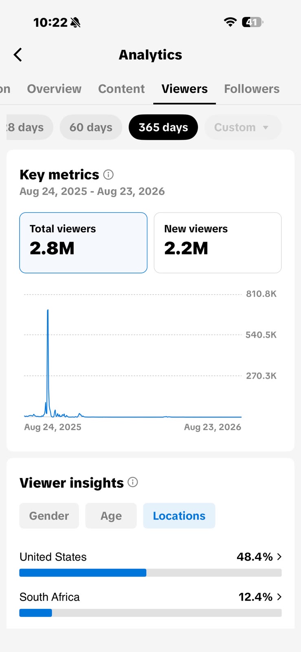Tap the battery indicator icon

(x=253, y=22)
